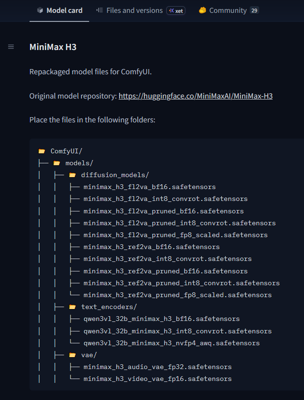
Task: Click the Community hugging hands icon
Action: coord(203,10)
